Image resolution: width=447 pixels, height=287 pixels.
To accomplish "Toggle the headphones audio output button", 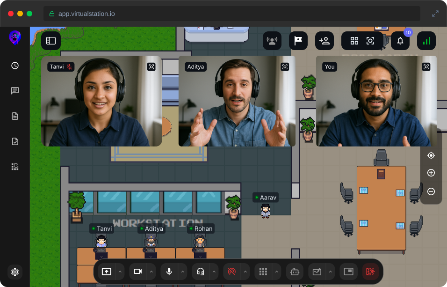I will pyautogui.click(x=201, y=272).
